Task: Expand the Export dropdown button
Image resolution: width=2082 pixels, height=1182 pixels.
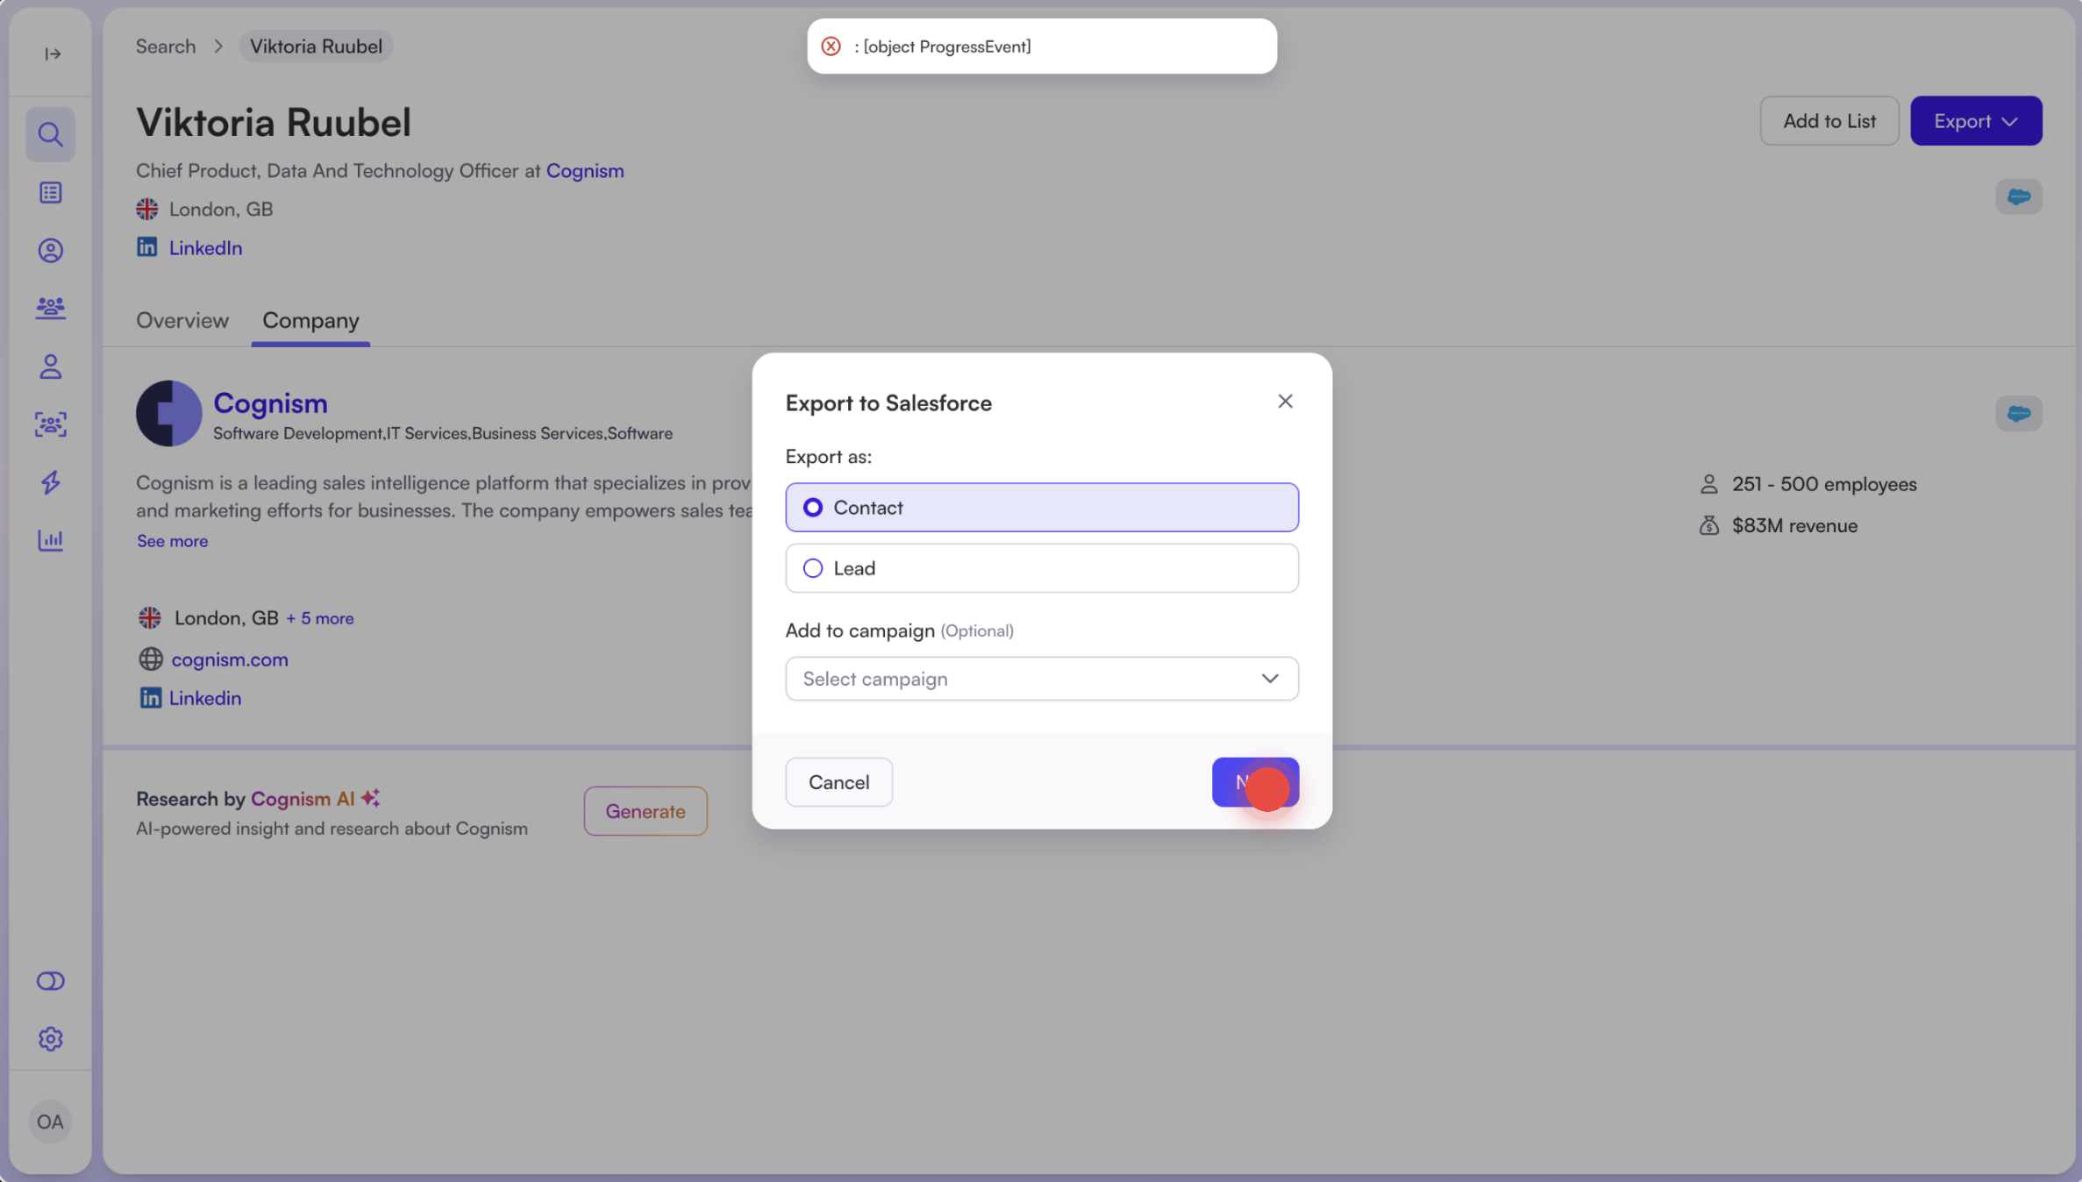Action: pyautogui.click(x=1975, y=121)
